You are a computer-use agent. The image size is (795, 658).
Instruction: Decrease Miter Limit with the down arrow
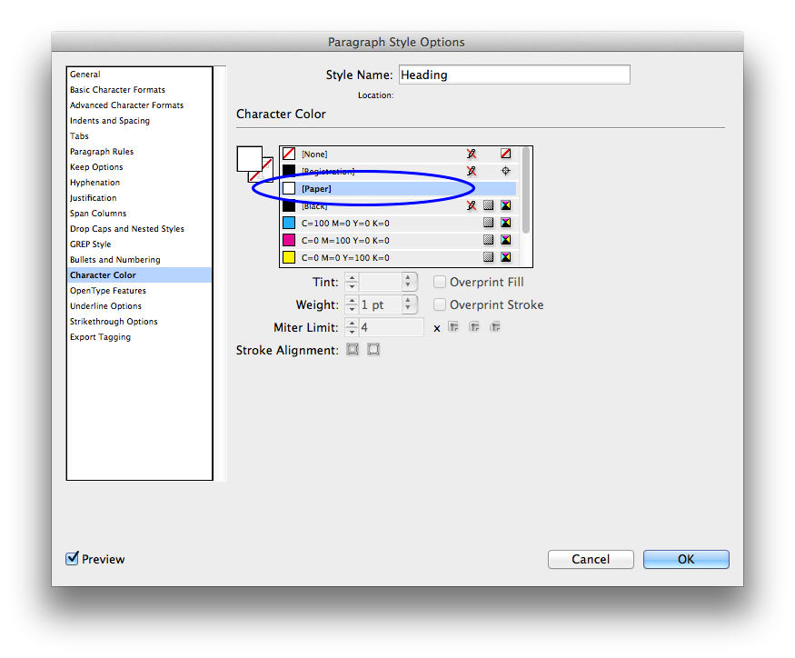coord(352,332)
